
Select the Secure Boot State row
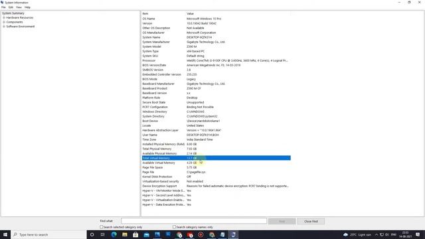coord(216,102)
